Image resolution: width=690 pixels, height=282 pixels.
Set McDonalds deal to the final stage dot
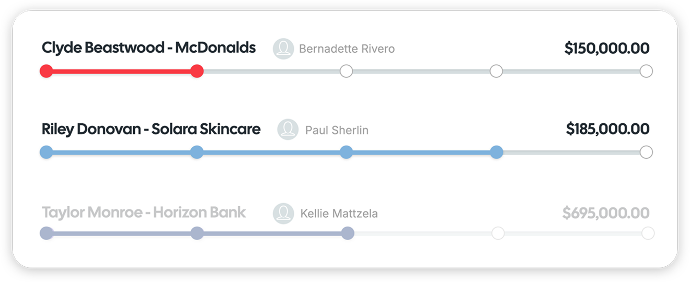[646, 71]
